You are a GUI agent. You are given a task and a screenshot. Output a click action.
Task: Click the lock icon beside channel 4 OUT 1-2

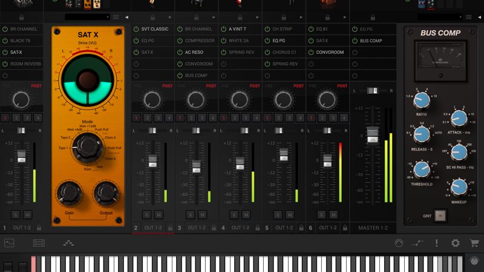point(258,228)
